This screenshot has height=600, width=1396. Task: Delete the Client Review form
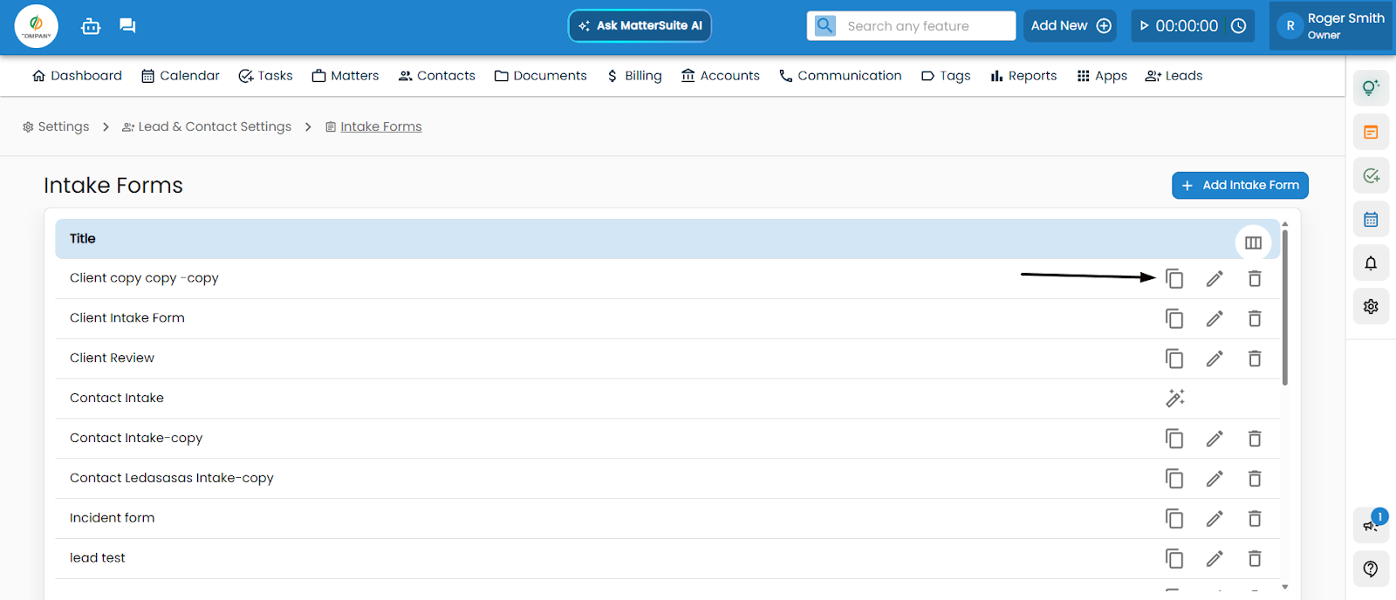click(x=1255, y=358)
